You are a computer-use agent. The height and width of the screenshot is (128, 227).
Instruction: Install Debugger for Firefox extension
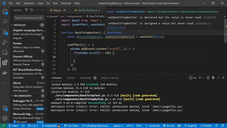[40, 109]
